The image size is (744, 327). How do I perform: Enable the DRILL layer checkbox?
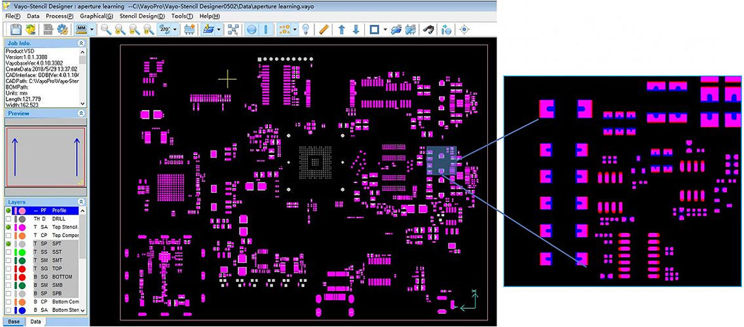coord(9,218)
